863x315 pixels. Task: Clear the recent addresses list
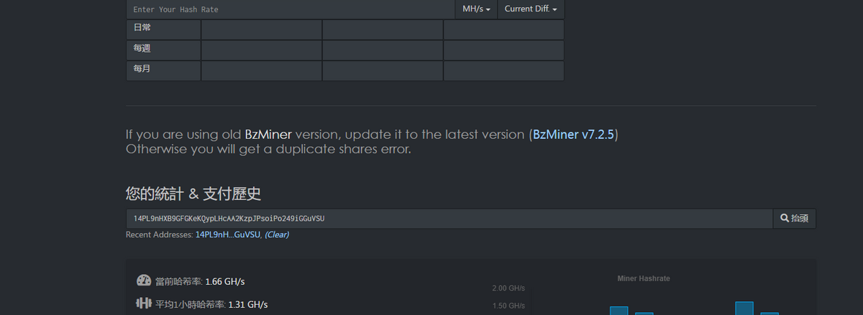tap(277, 234)
